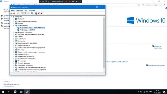Select Звуковые, игровые и видеоустройства row
Screen dimensions: 167x94
coord(31,34)
